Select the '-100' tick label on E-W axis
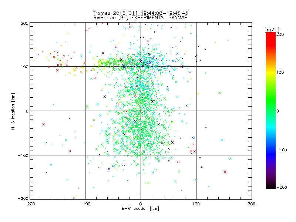 tap(85, 204)
